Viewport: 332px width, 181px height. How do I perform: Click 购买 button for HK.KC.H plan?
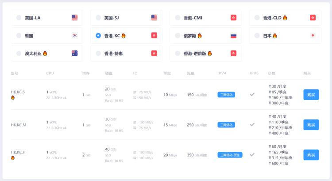click(x=311, y=155)
